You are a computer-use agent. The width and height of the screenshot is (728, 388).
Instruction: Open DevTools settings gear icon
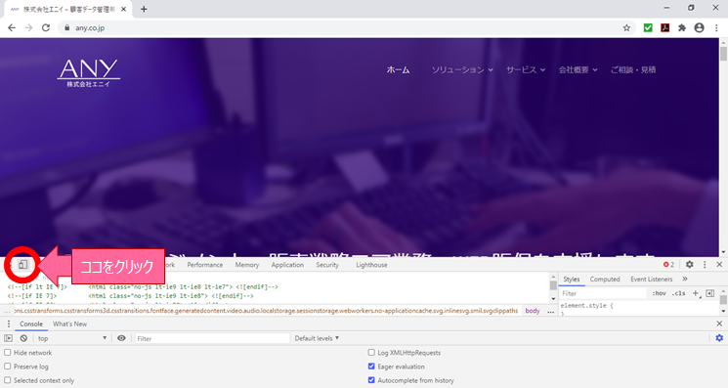pos(690,264)
